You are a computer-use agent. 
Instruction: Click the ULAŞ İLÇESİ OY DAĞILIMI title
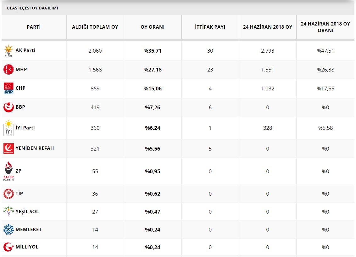pos(32,8)
